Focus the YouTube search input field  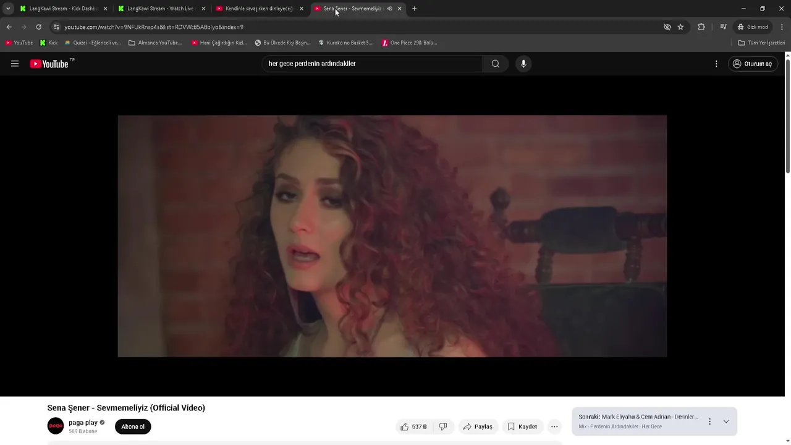tap(373, 64)
